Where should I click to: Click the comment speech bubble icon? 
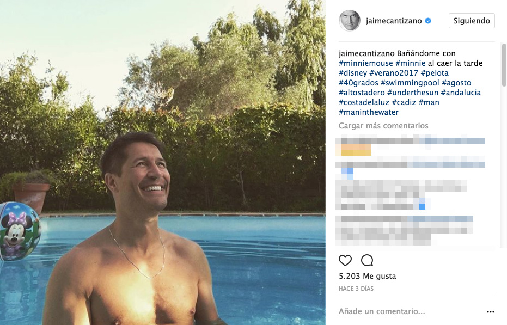[x=367, y=260]
